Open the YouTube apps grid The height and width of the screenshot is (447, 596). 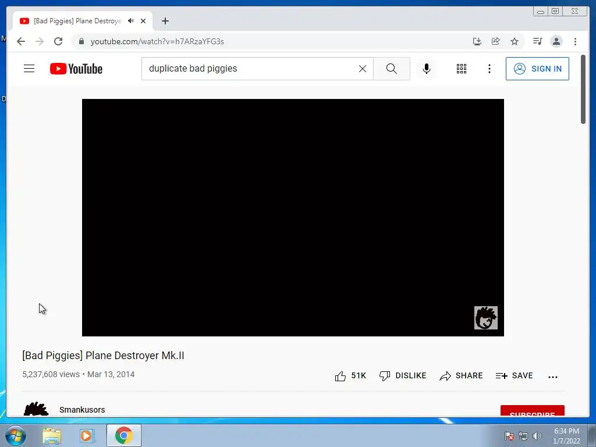(462, 69)
